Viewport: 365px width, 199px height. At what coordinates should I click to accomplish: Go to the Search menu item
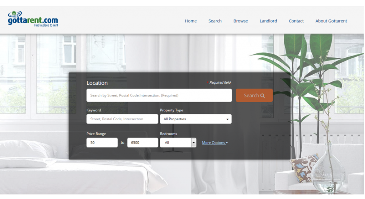215,21
